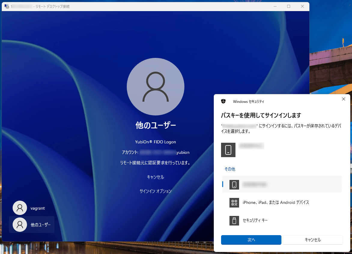Select the vagrant user account

[32, 208]
